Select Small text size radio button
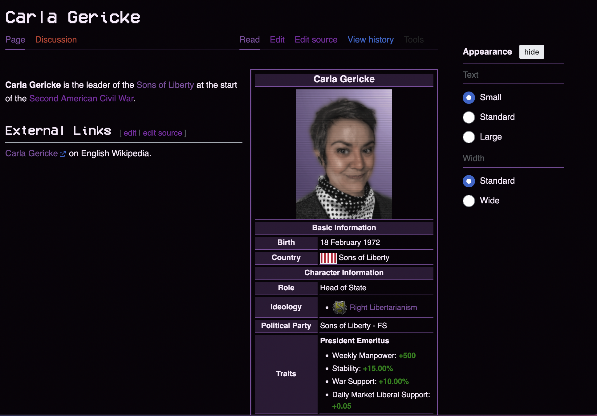The height and width of the screenshot is (416, 597). [x=469, y=98]
